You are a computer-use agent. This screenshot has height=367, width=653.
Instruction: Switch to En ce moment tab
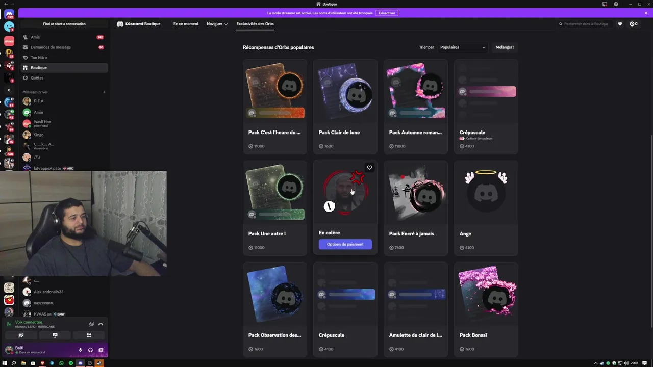186,24
